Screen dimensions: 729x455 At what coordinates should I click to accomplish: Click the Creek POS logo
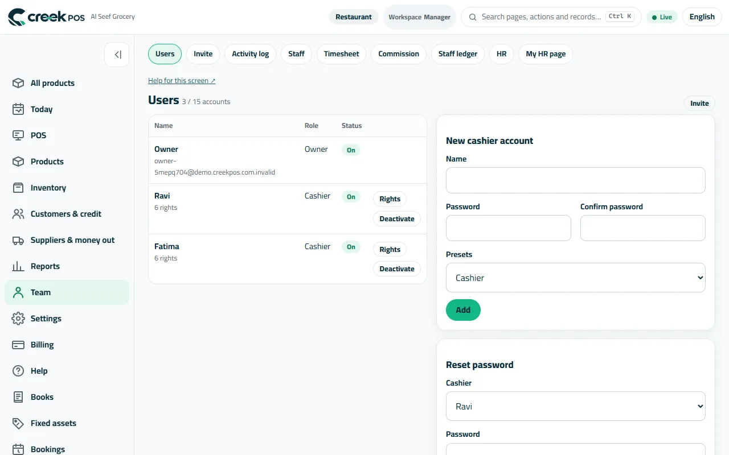46,17
